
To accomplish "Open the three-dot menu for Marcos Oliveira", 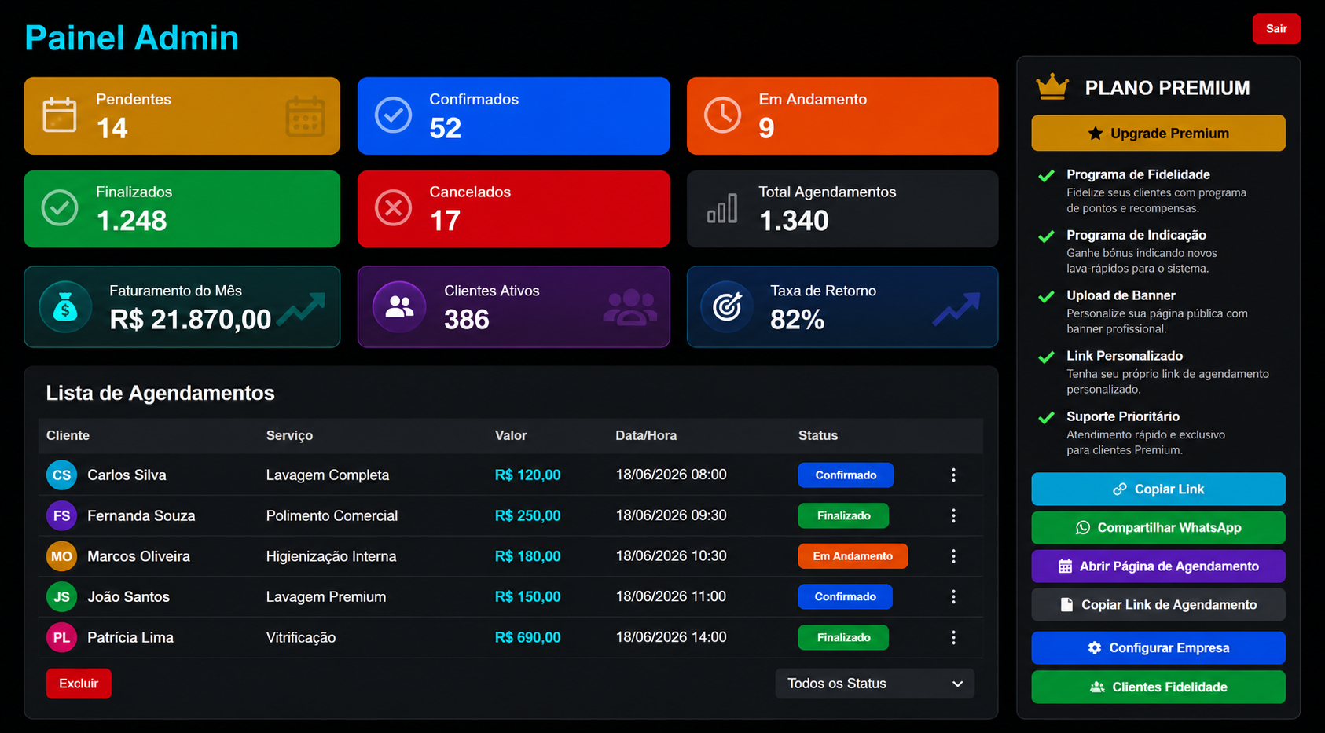I will [953, 556].
